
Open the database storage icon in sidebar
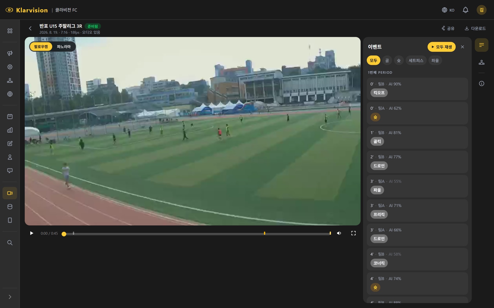[x=10, y=207]
